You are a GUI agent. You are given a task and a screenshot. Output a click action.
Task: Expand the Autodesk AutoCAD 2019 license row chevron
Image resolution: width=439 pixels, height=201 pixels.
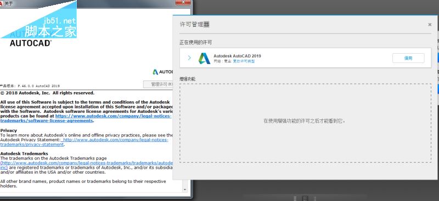pos(189,58)
